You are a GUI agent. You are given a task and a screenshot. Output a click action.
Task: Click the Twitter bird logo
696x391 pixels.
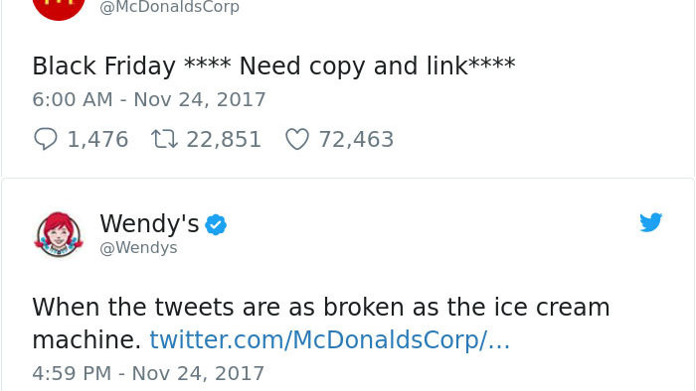650,222
